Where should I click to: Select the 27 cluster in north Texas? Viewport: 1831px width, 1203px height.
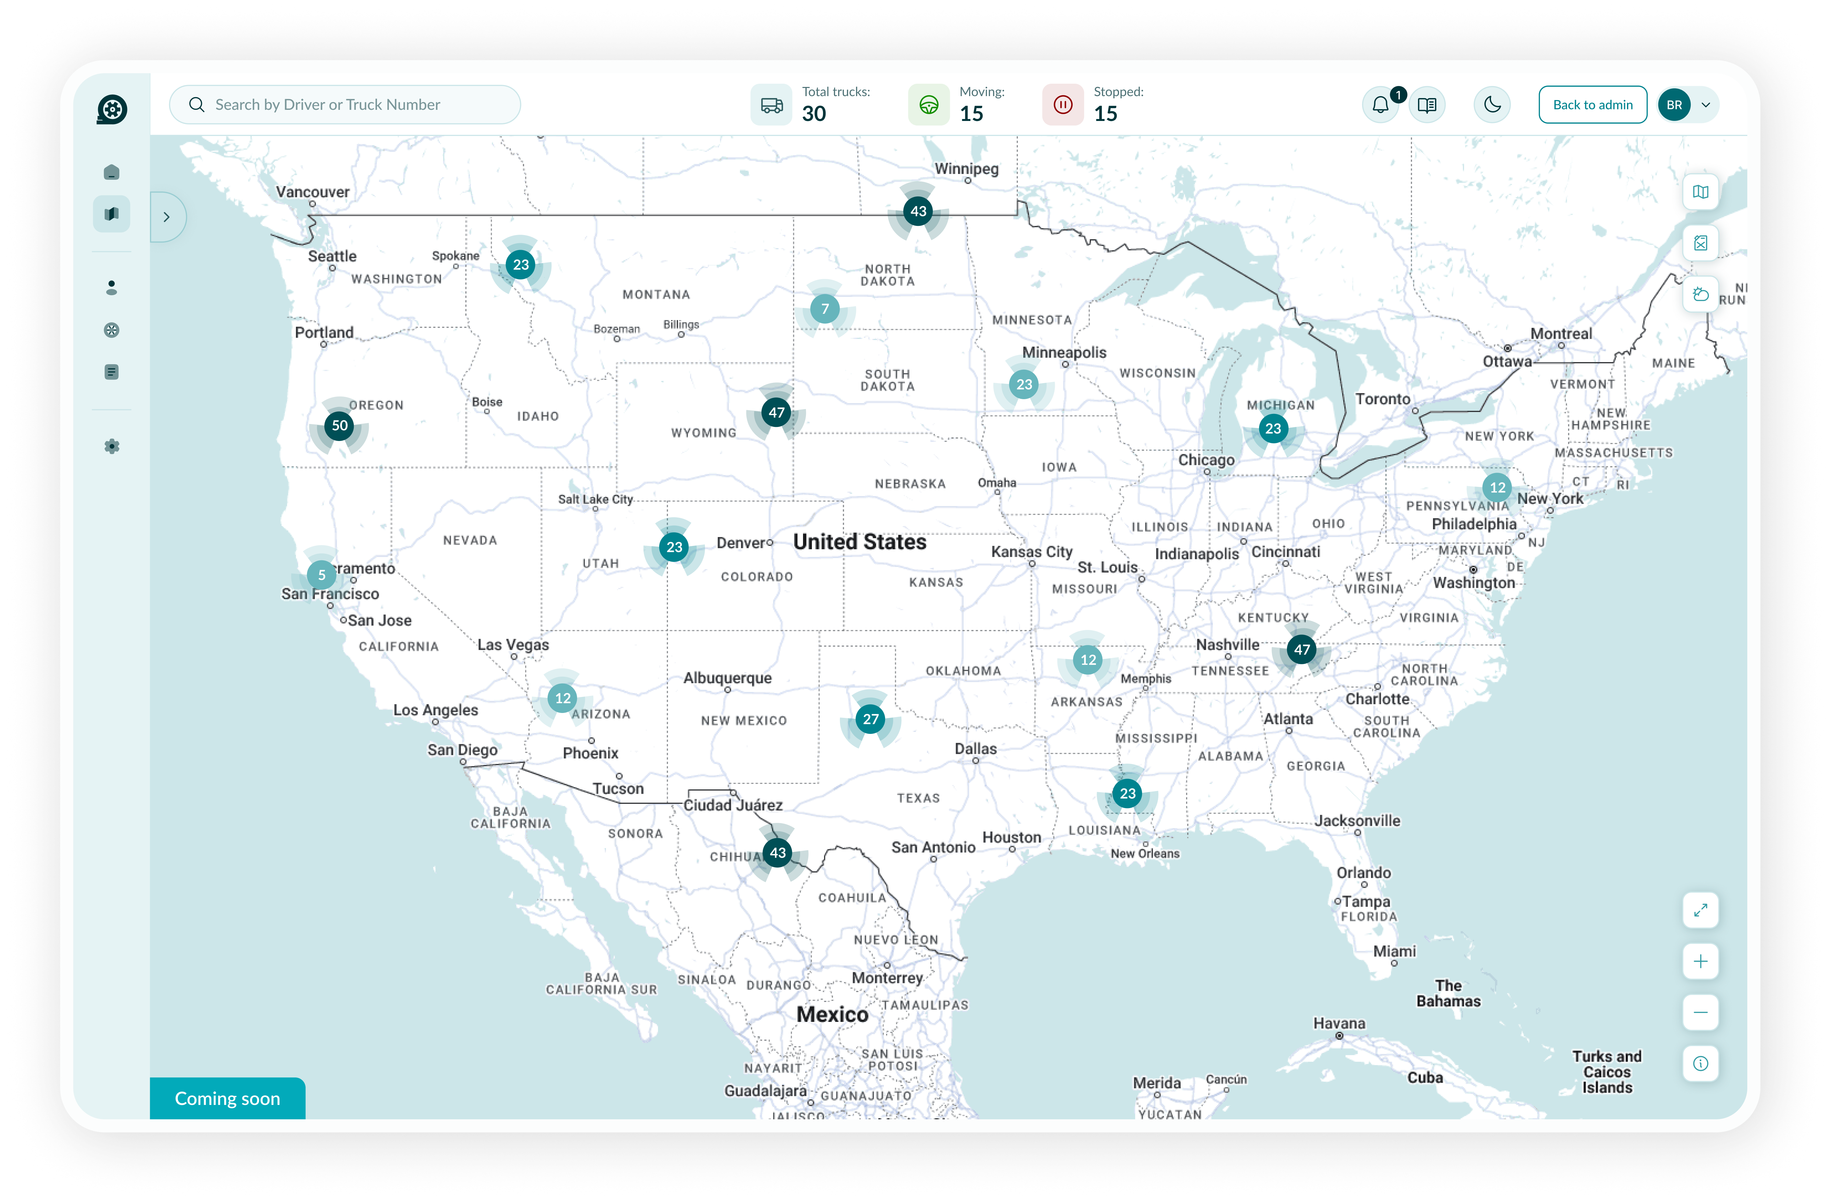coord(870,719)
